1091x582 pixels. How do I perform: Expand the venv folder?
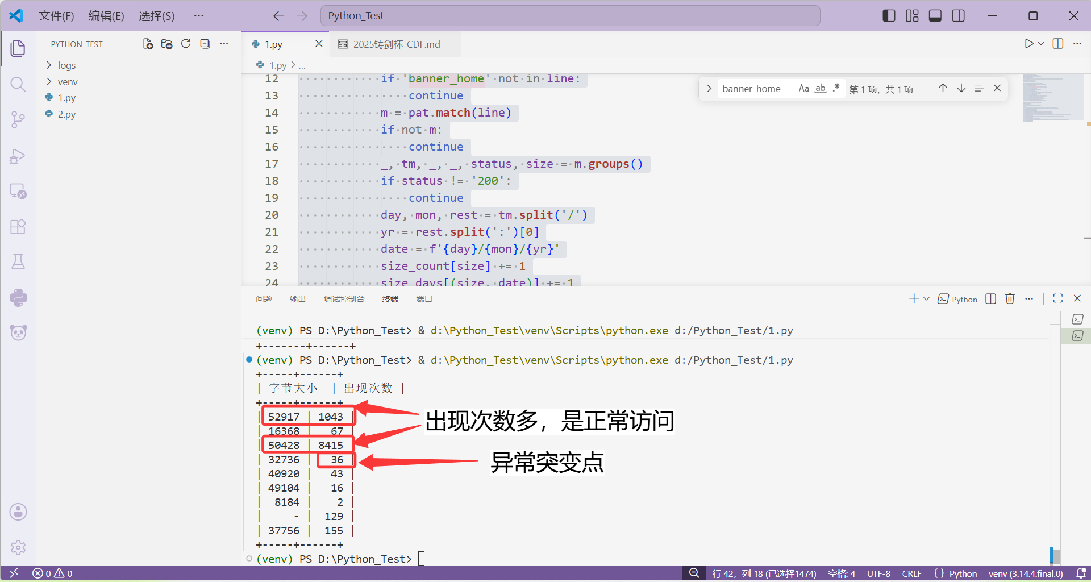point(67,82)
